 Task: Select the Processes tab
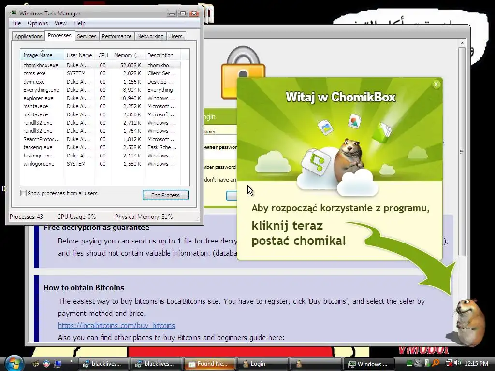[x=59, y=35]
